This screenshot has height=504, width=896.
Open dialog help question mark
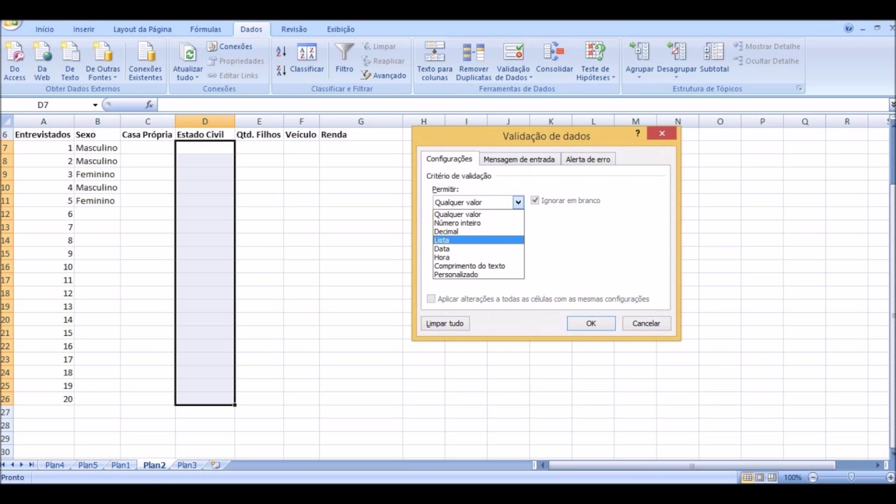point(637,134)
